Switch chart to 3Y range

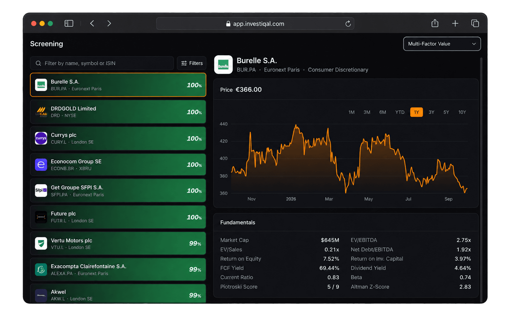click(431, 112)
